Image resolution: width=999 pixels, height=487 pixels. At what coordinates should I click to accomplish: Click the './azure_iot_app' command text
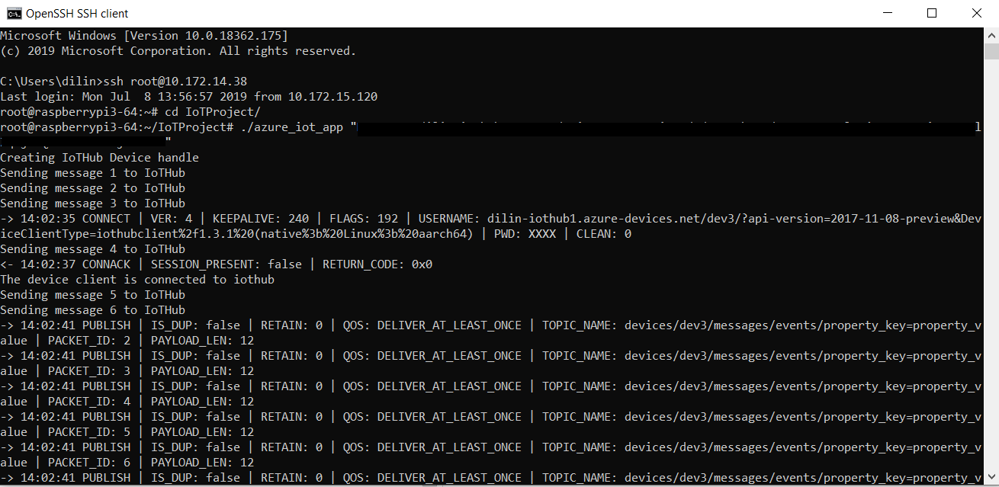(x=291, y=127)
